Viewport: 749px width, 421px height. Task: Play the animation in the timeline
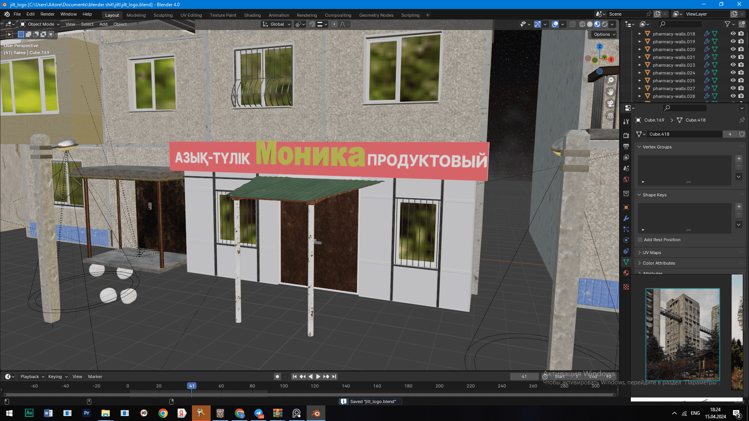pyautogui.click(x=318, y=377)
